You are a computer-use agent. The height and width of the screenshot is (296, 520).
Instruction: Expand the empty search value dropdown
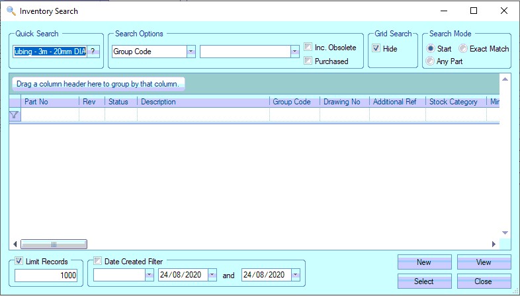(294, 52)
